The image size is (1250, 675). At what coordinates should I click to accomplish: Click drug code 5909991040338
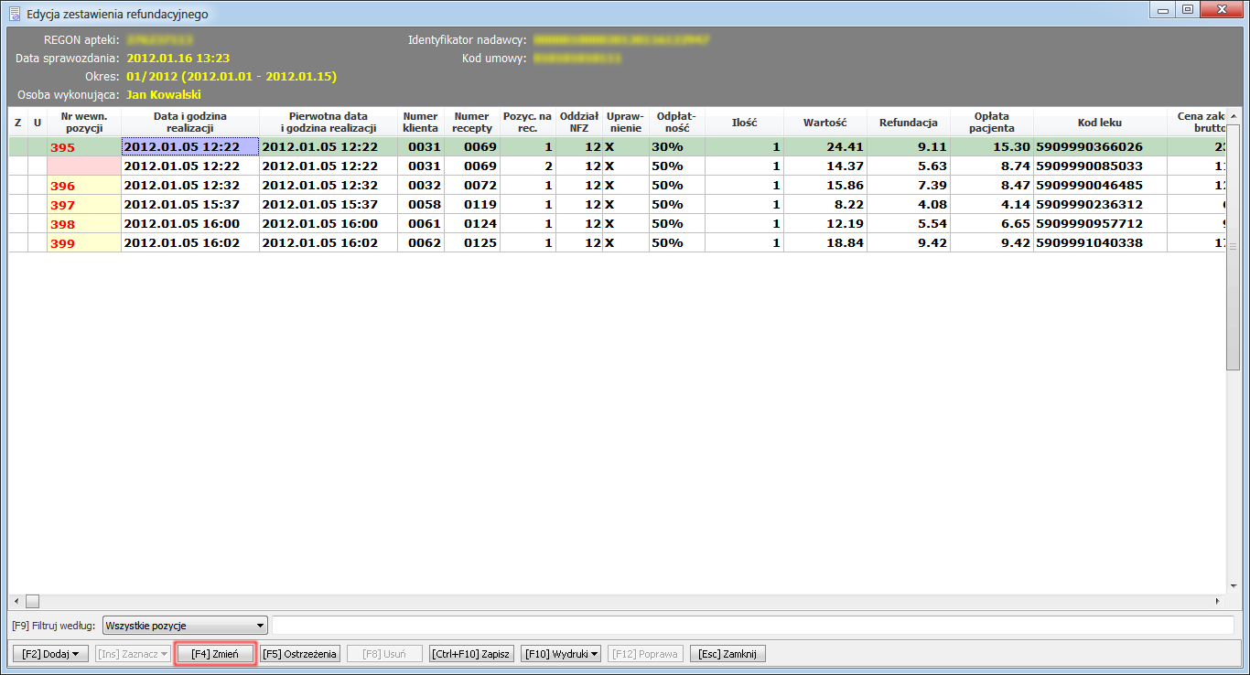(x=1100, y=242)
